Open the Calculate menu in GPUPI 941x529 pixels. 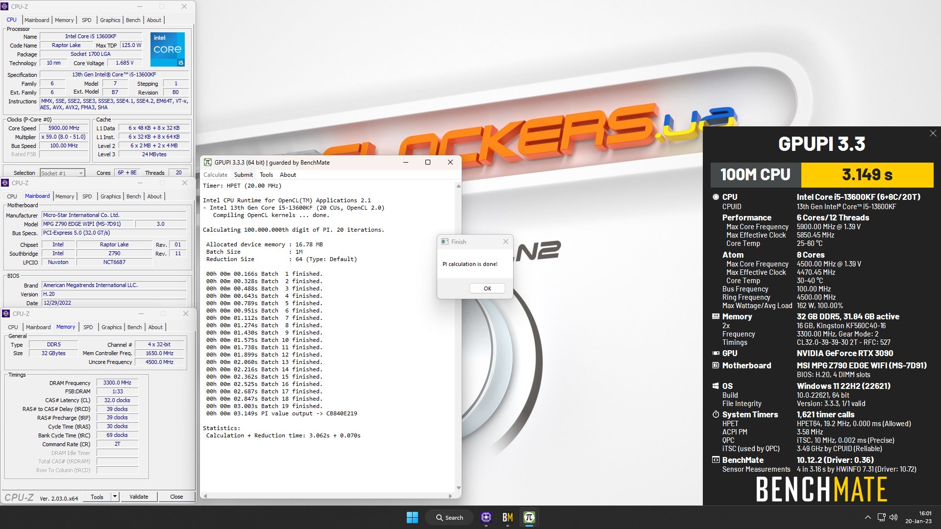(216, 175)
